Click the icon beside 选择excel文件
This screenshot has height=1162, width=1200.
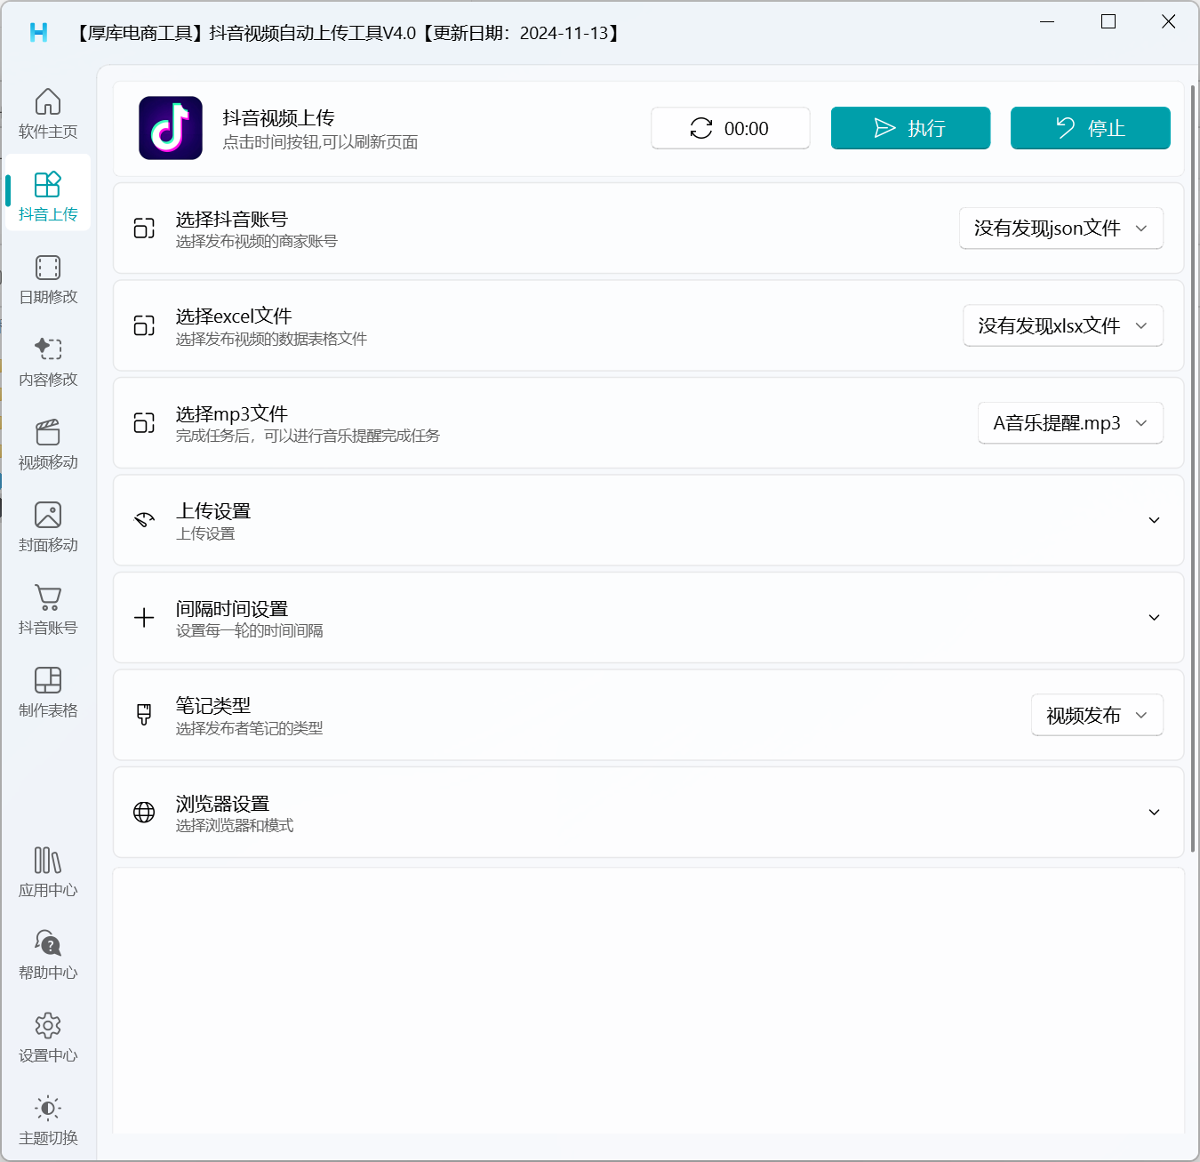point(144,325)
